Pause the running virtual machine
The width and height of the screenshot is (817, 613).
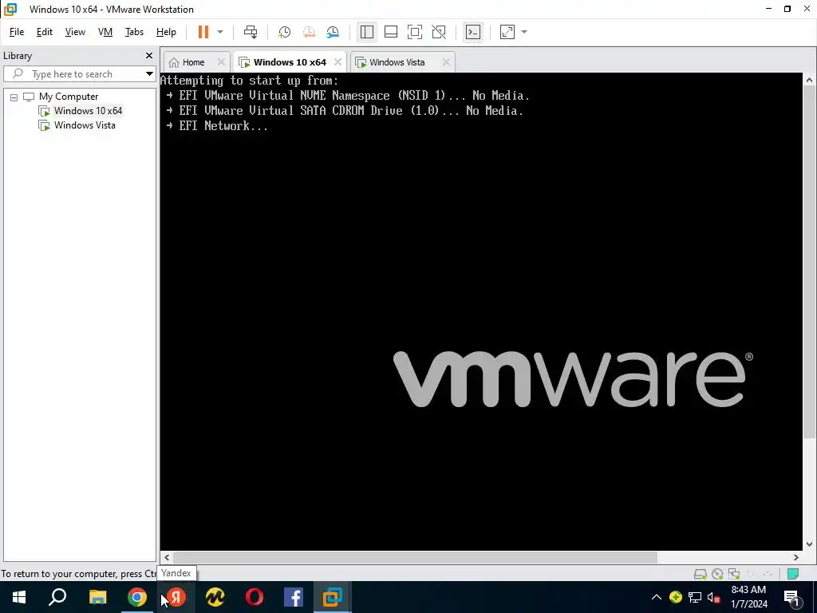click(203, 32)
